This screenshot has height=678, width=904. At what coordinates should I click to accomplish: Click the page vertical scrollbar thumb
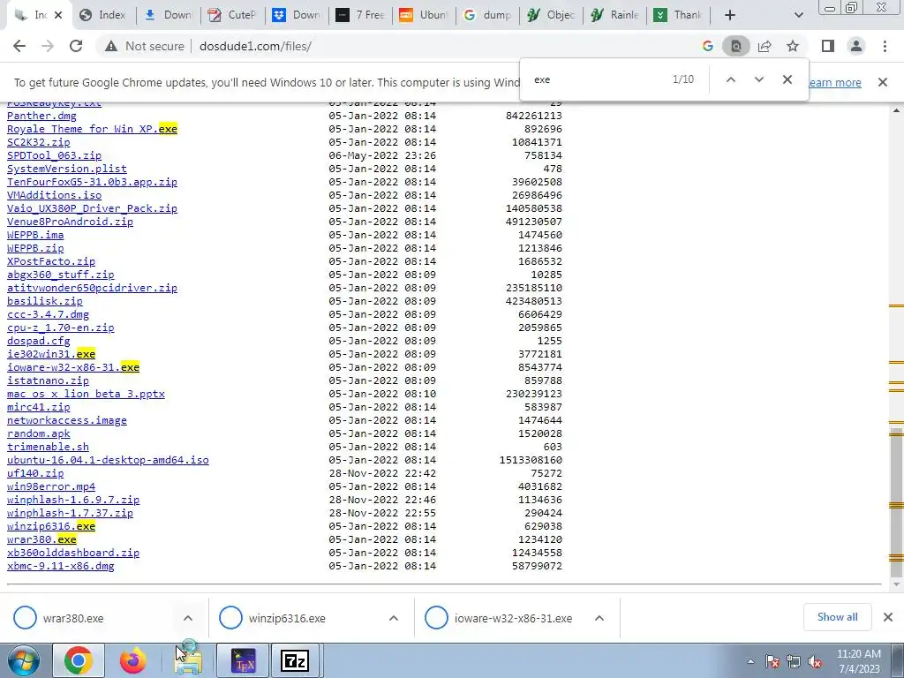(896, 501)
